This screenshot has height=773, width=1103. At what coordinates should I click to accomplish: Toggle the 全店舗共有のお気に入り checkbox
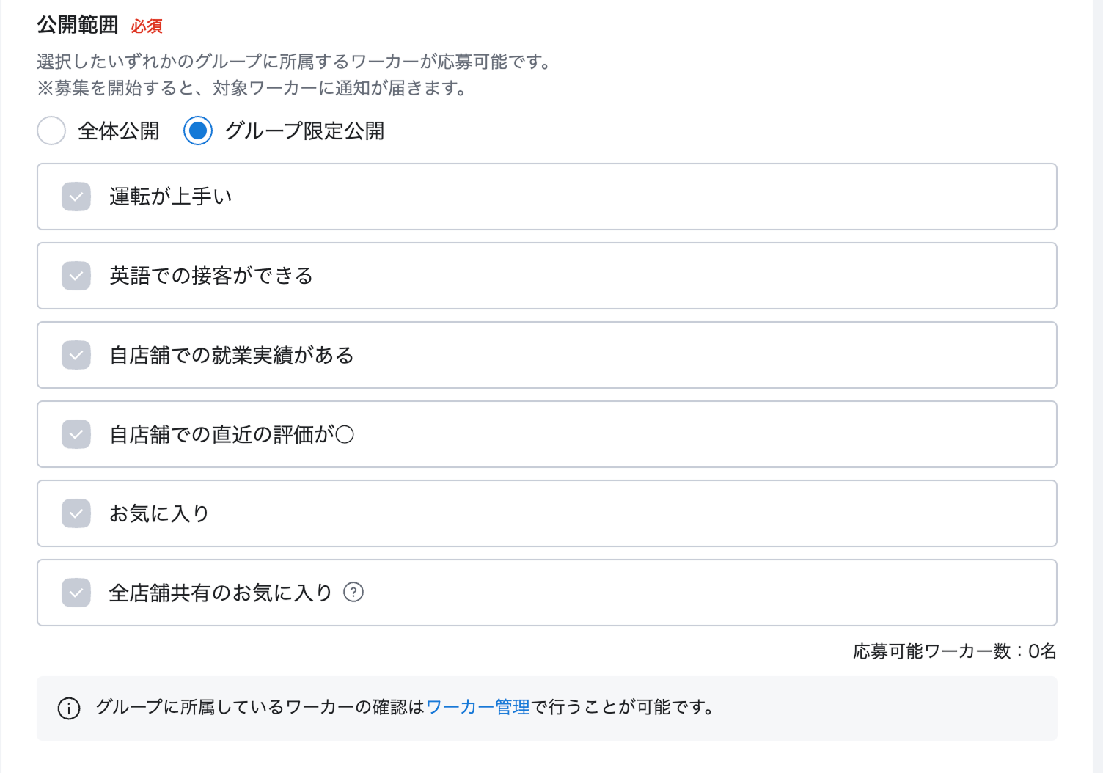click(76, 593)
